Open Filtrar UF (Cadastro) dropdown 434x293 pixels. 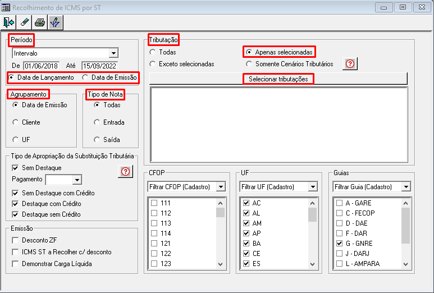(x=313, y=187)
